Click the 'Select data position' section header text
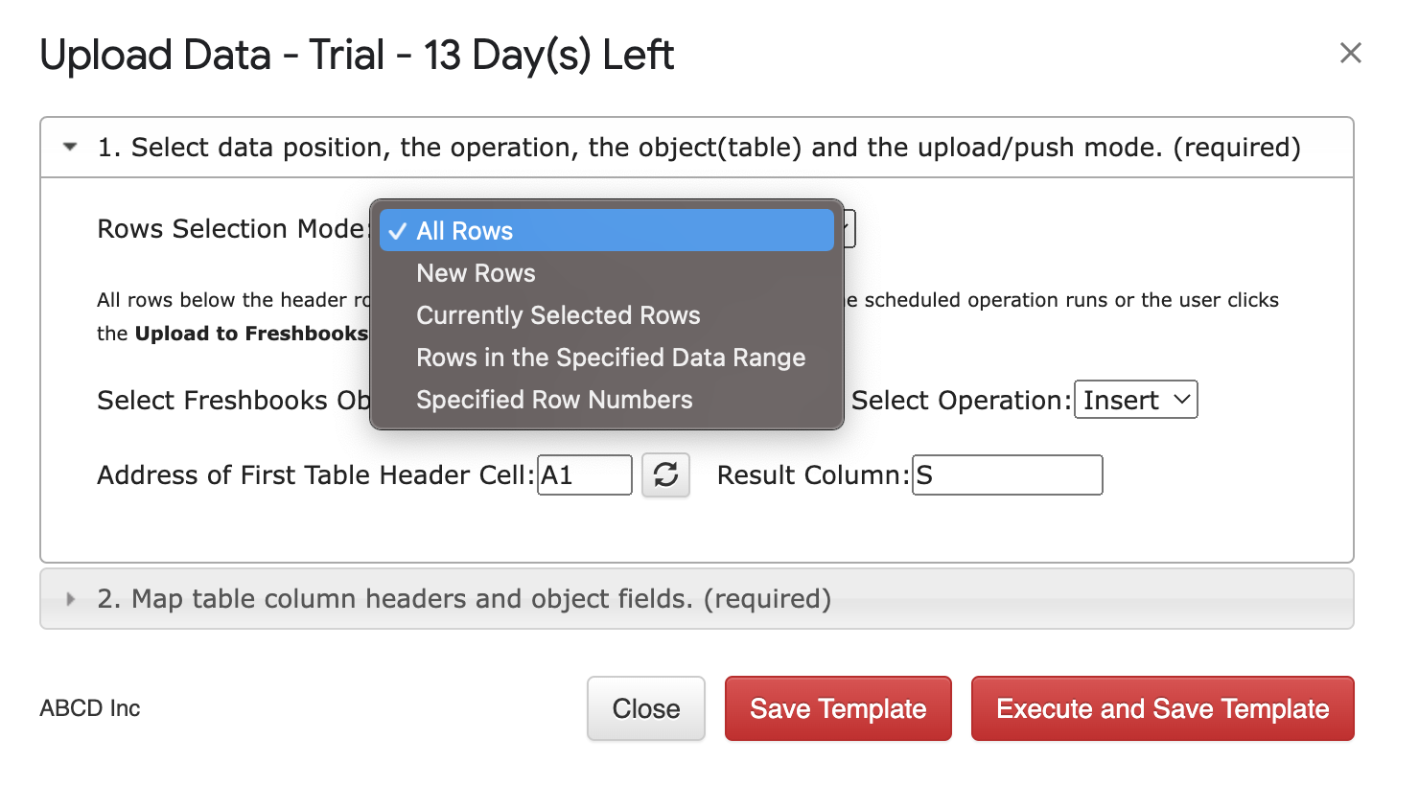The image size is (1419, 786). click(698, 148)
